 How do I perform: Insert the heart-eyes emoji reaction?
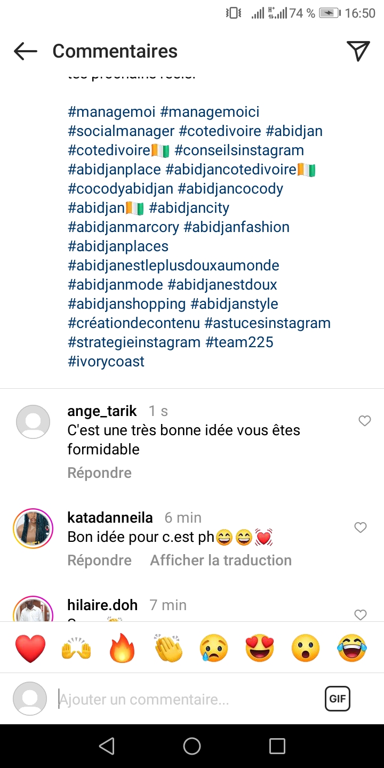(x=260, y=649)
